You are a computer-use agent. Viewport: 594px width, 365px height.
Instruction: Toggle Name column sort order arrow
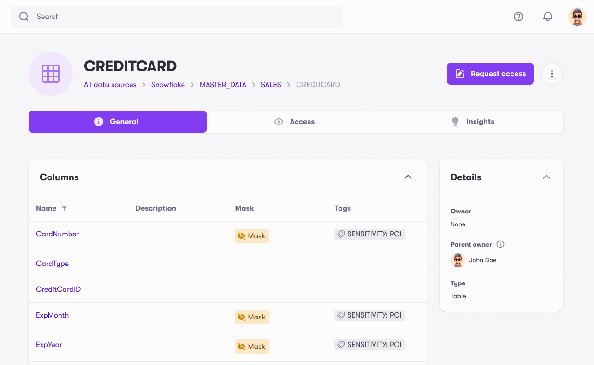(x=64, y=208)
